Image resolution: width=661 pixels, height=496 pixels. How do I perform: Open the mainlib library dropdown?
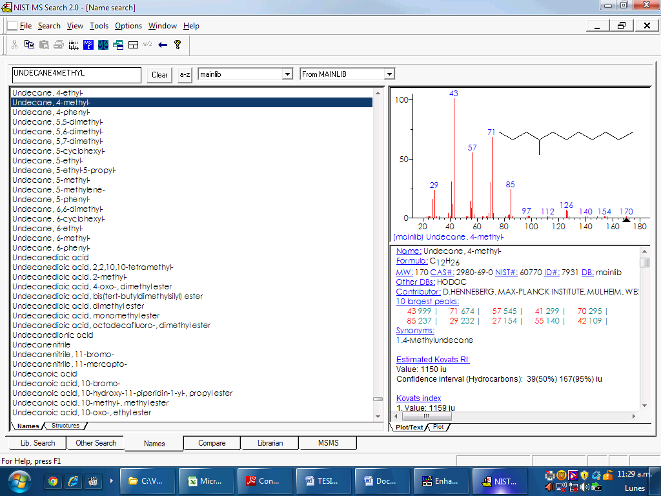[287, 74]
